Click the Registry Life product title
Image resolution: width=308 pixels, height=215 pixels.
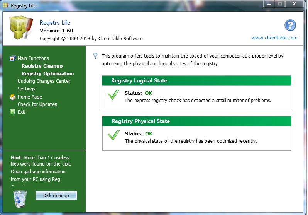click(x=55, y=23)
